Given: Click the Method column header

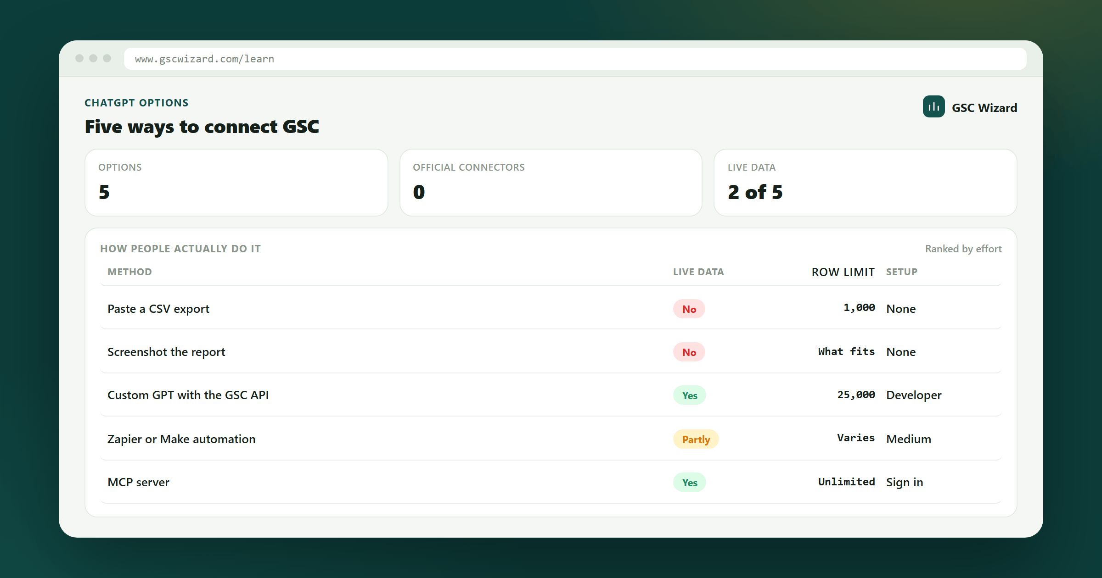Looking at the screenshot, I should pyautogui.click(x=129, y=272).
